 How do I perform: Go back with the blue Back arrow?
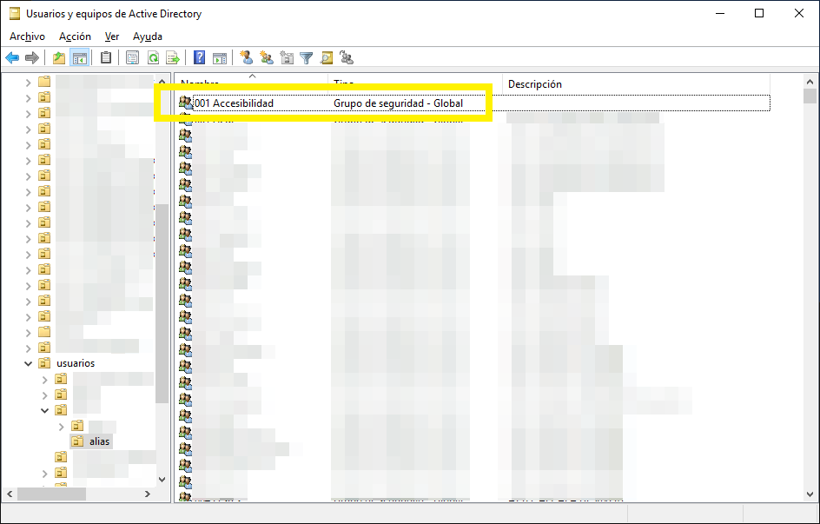pos(12,57)
